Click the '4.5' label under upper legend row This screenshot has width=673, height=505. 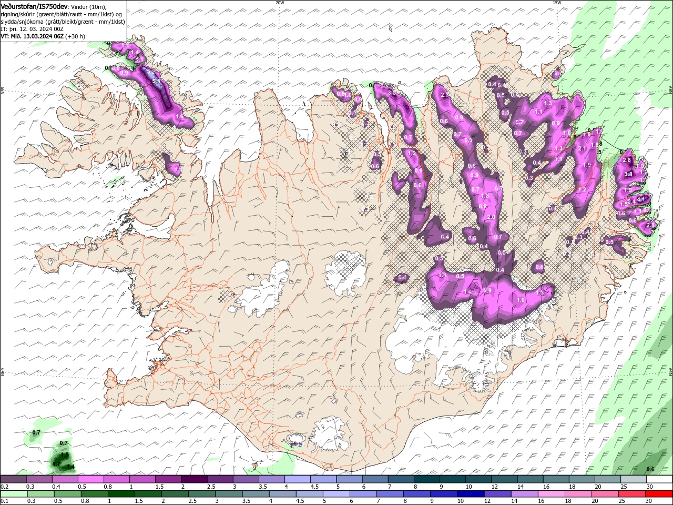(314, 487)
